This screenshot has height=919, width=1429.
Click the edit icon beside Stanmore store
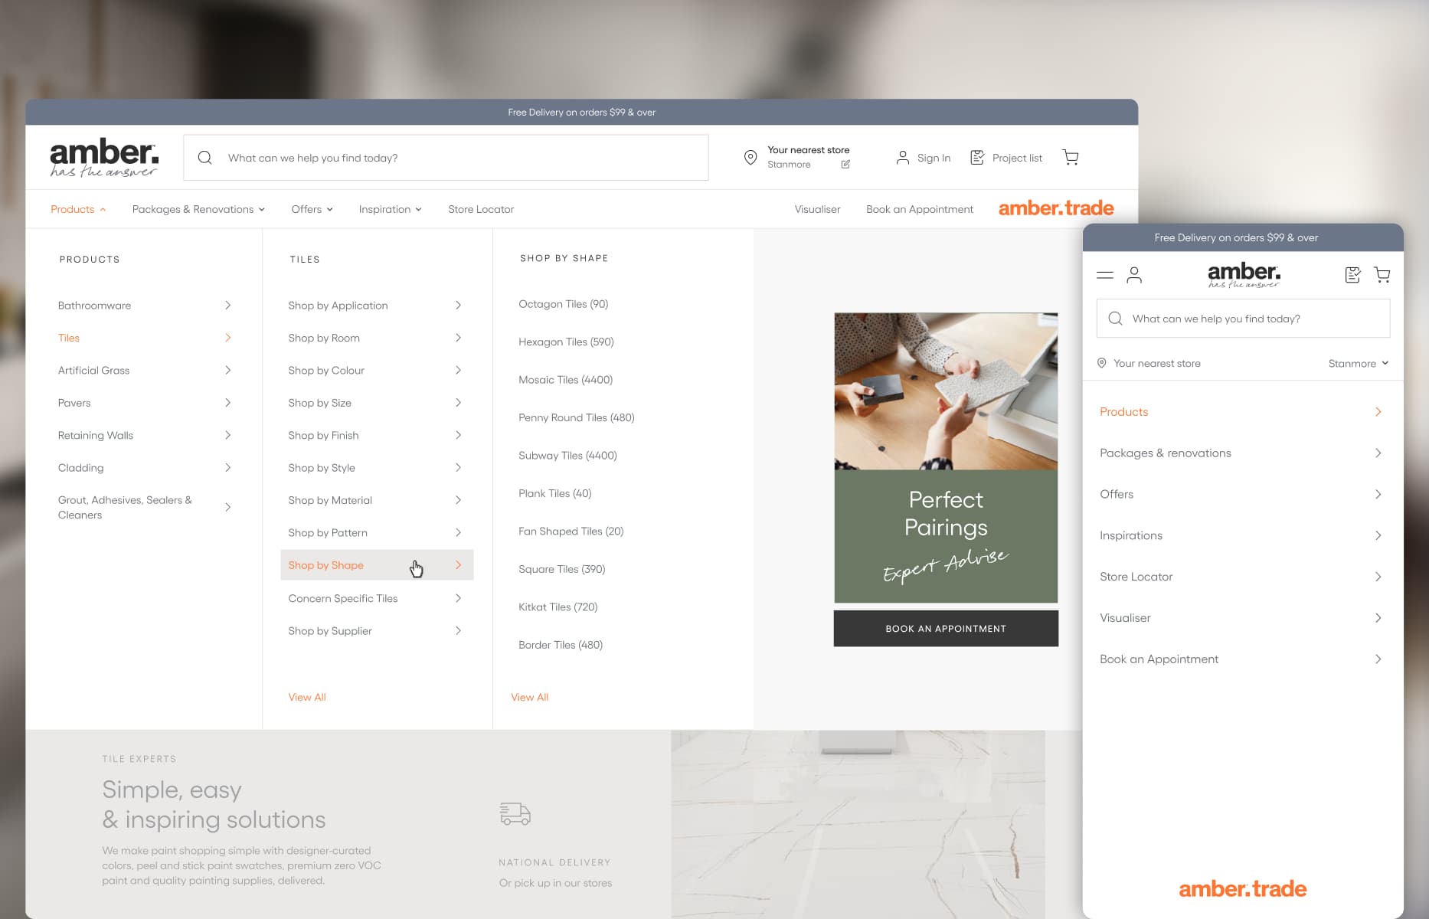(x=845, y=164)
